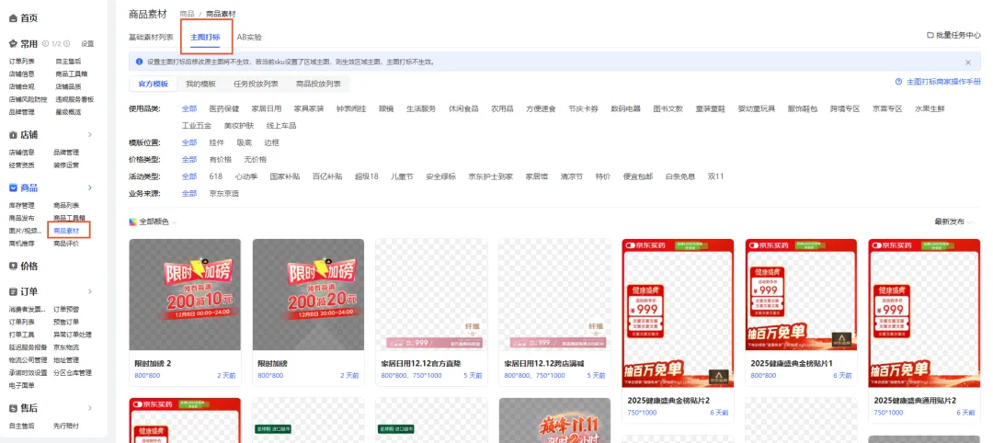Select 全部 in 模板位置 row
Viewport: 993px width, 443px height.
click(189, 142)
